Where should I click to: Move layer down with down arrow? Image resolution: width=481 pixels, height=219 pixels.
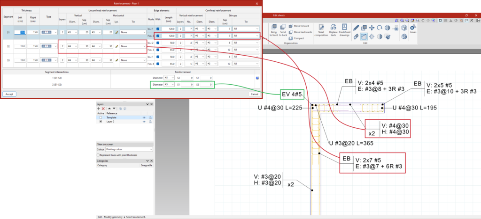(114, 109)
